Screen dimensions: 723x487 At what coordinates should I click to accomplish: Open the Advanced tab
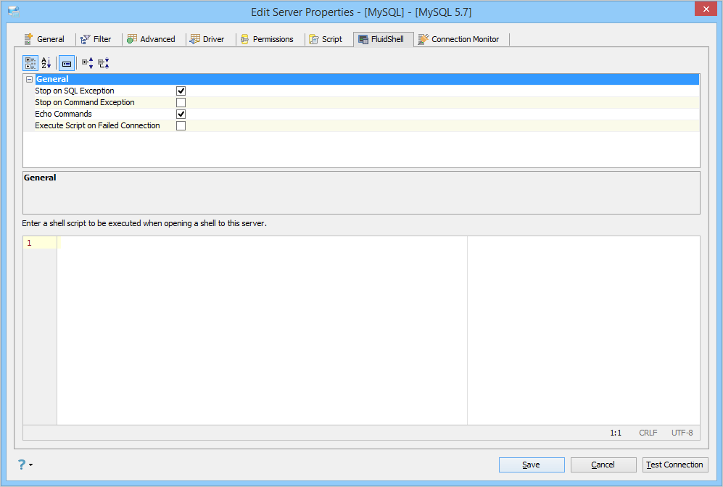[152, 39]
